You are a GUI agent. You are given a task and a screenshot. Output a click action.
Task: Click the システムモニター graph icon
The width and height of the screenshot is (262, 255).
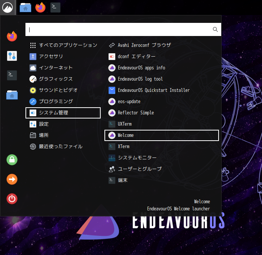click(x=112, y=158)
